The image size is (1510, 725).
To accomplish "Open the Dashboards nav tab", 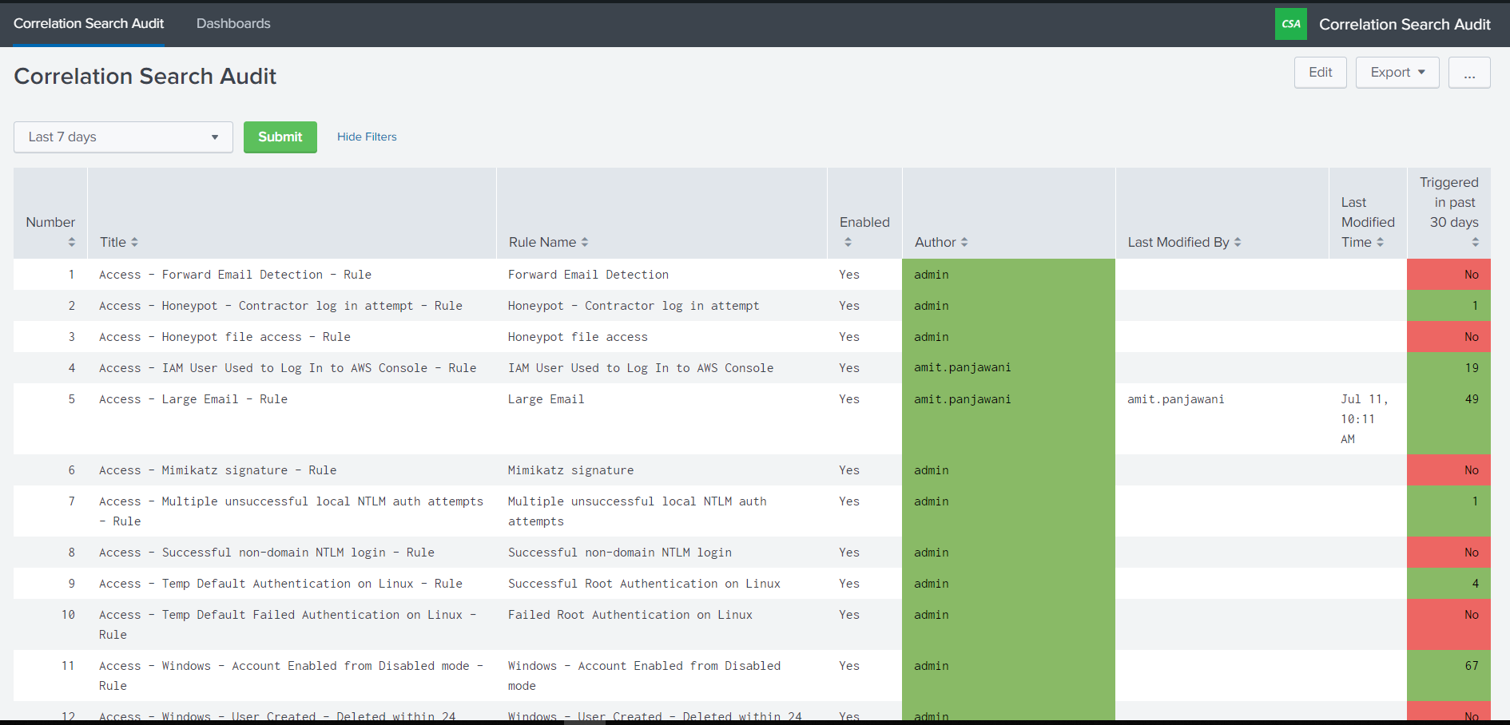I will (233, 24).
